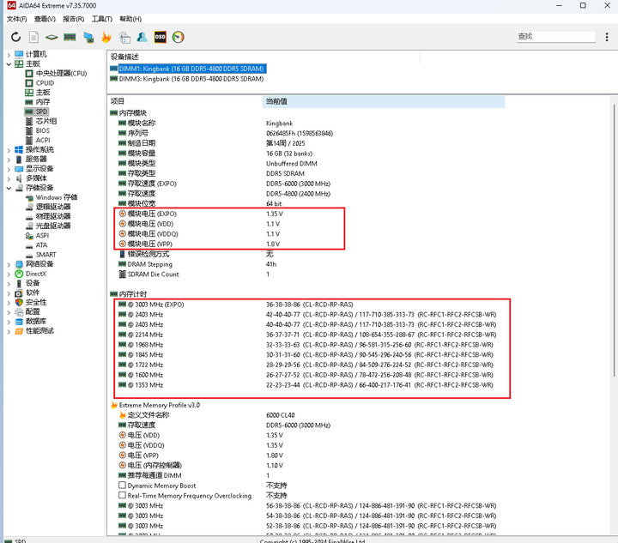Click the 多媒体 speaker icon in tree

click(19, 178)
